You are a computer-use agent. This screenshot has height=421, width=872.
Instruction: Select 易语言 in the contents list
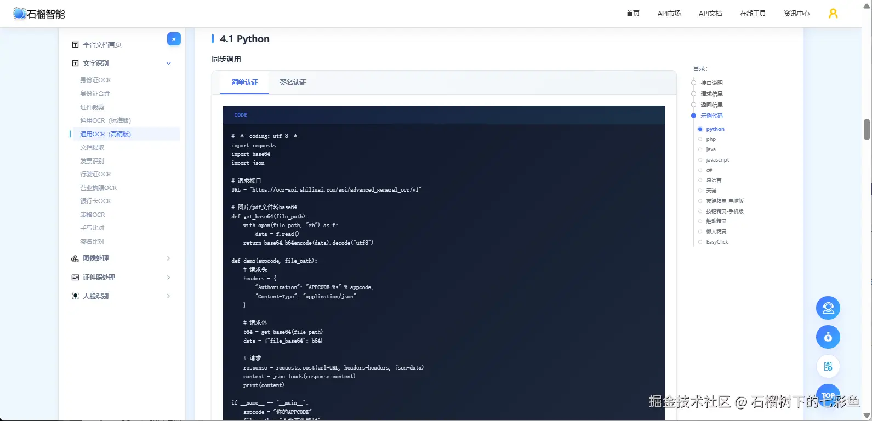pos(714,180)
